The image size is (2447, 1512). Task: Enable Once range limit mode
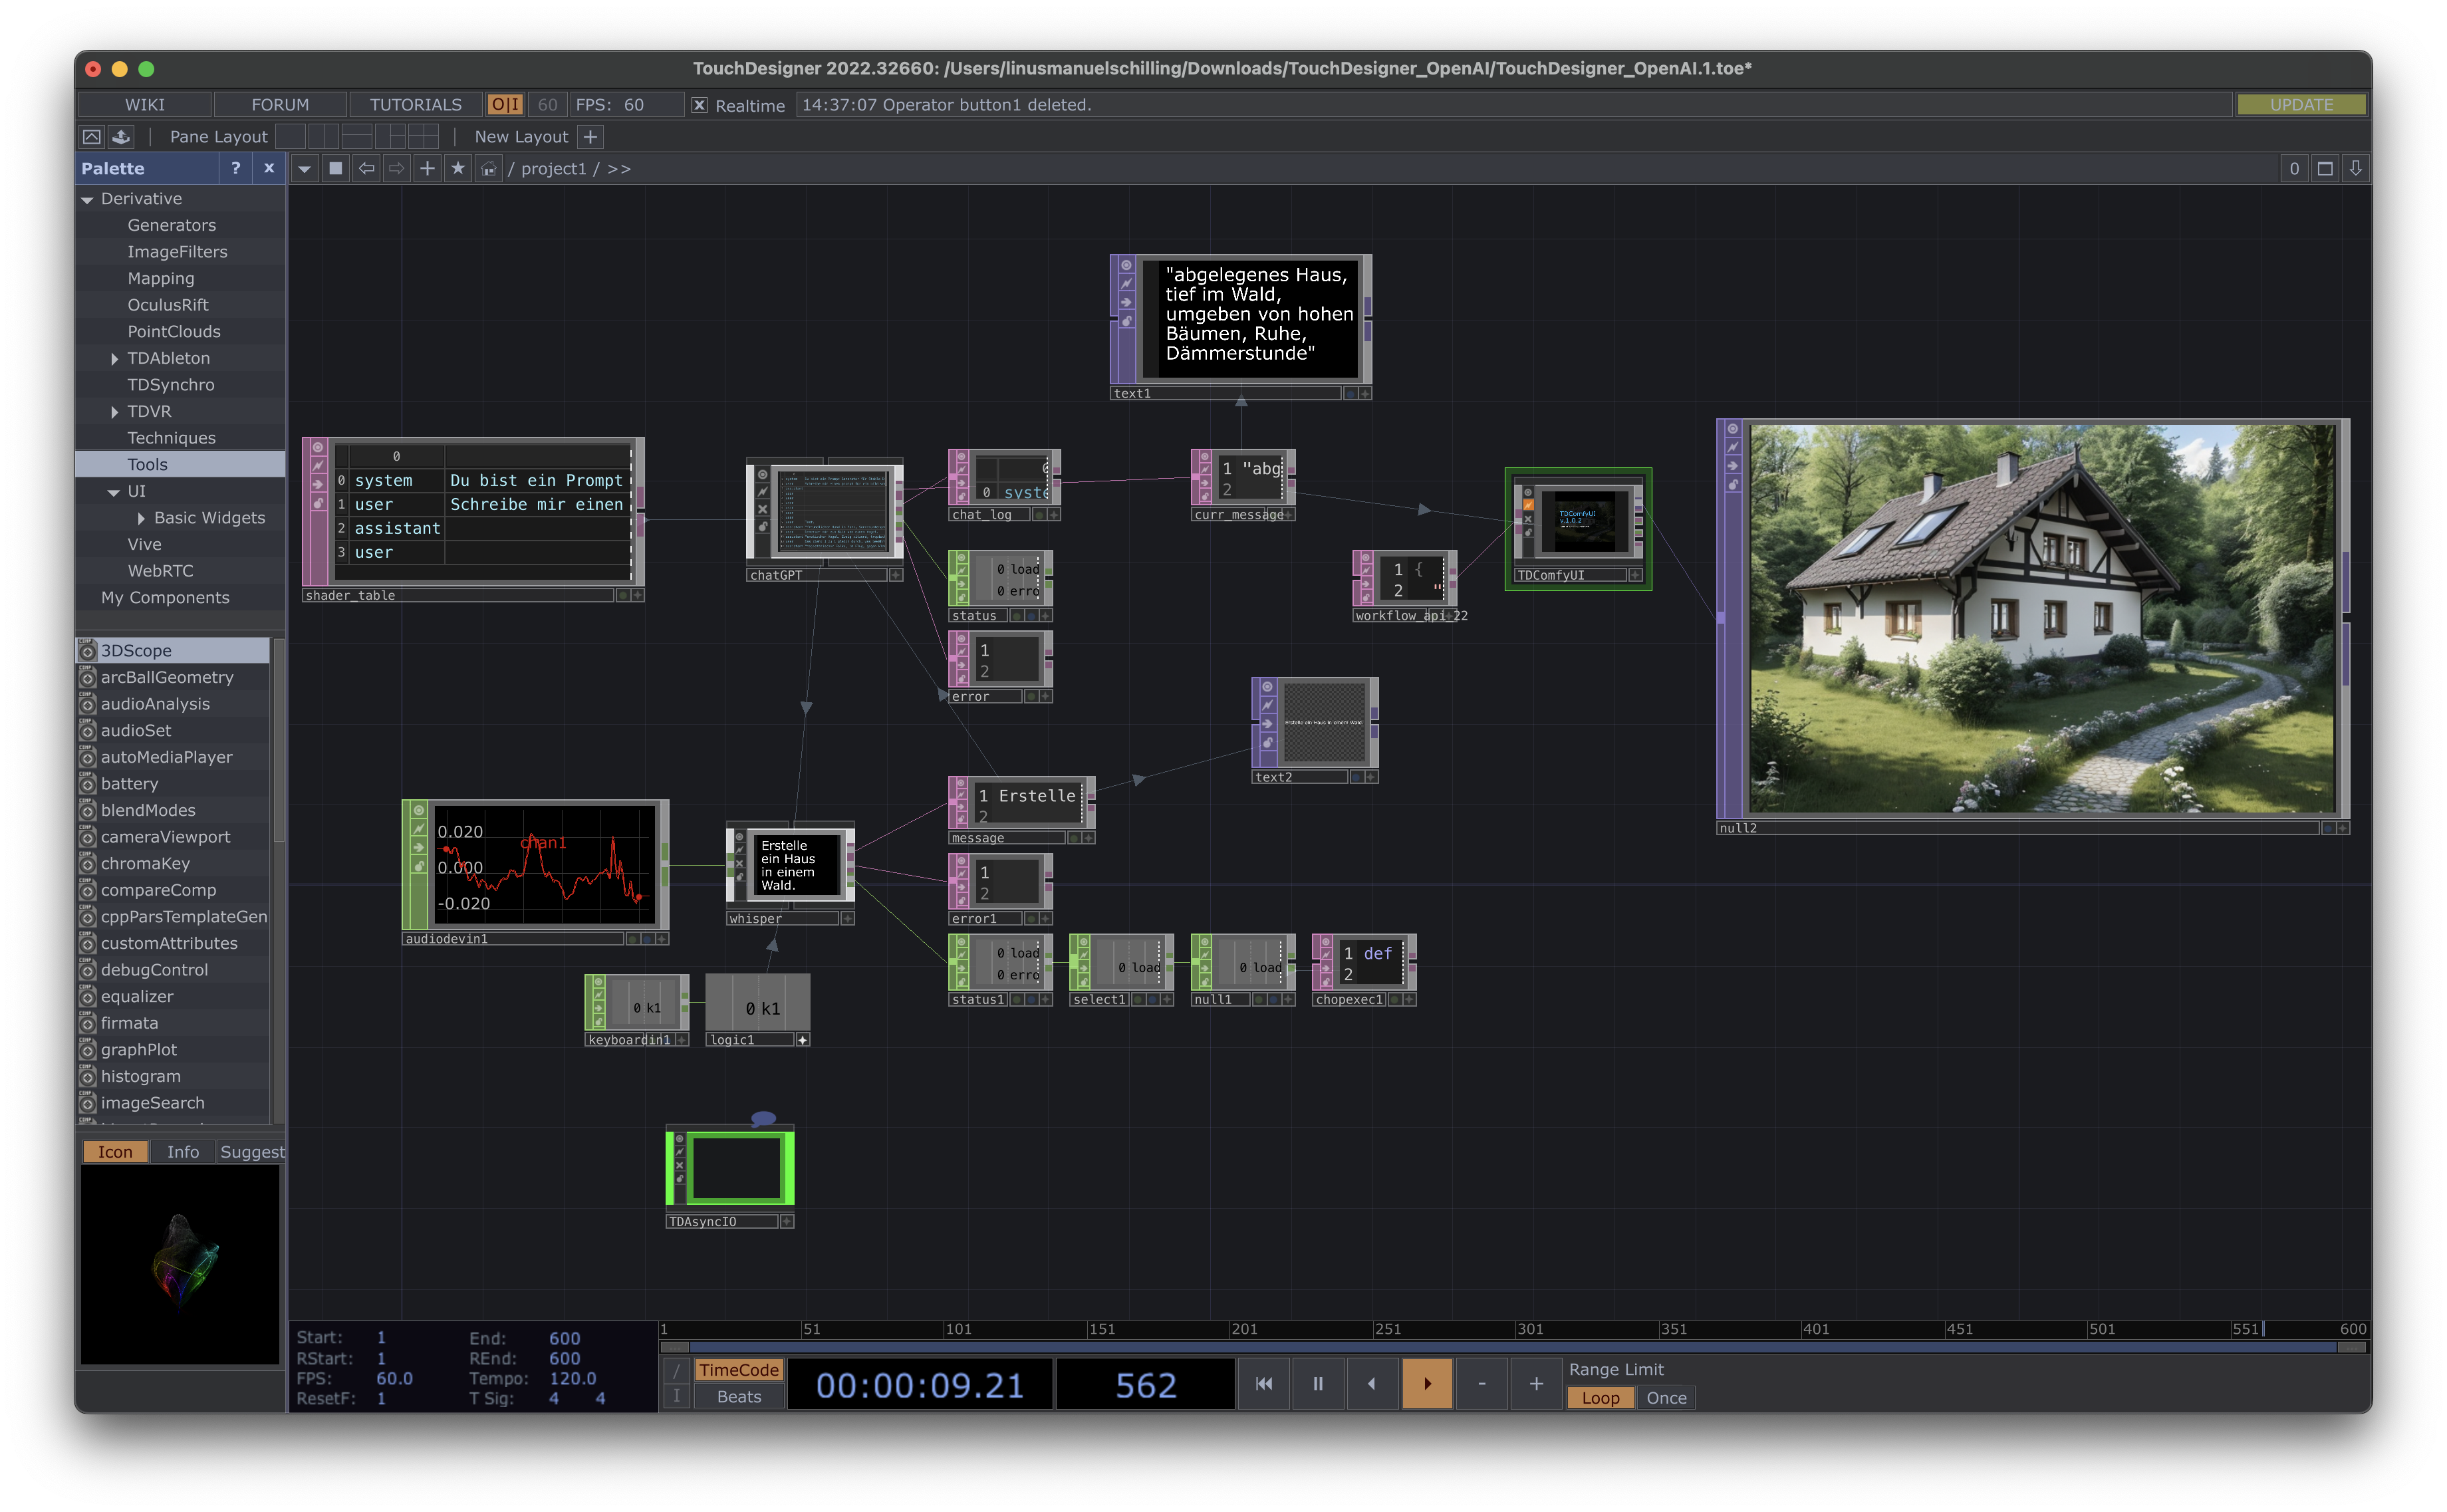pyautogui.click(x=1666, y=1398)
